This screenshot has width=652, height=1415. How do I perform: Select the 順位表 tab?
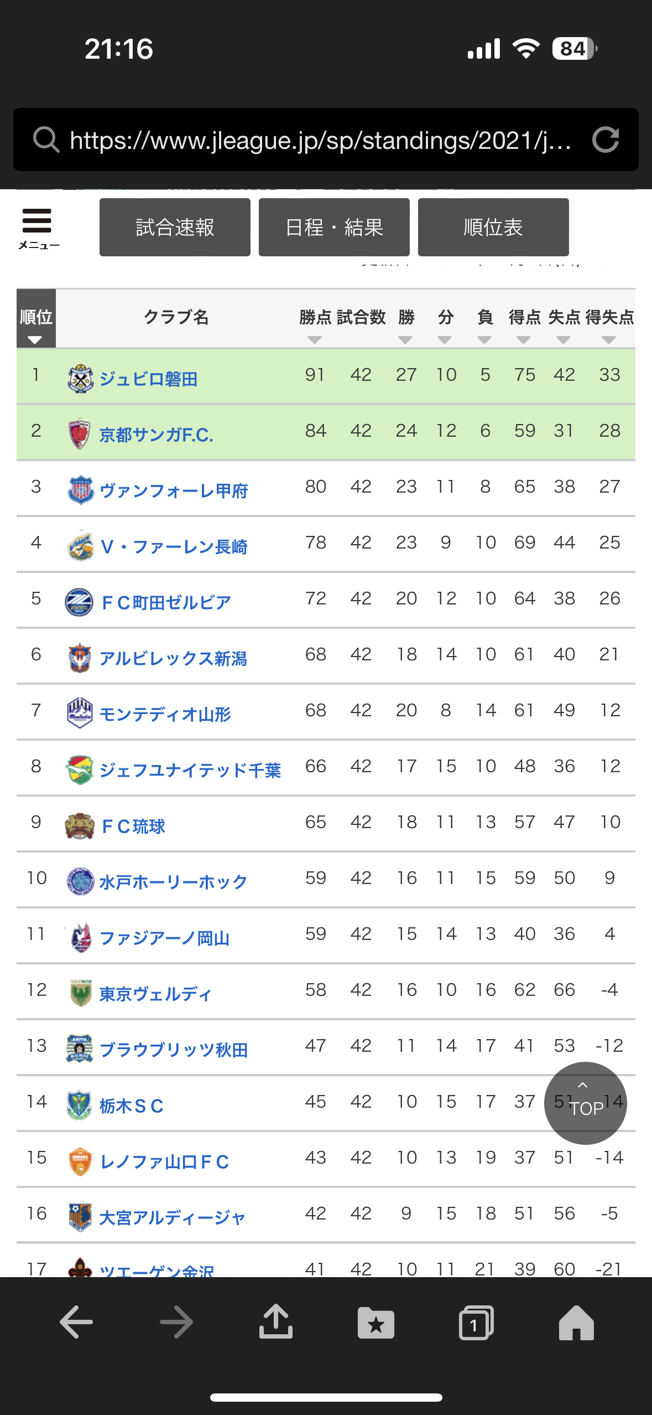click(493, 228)
